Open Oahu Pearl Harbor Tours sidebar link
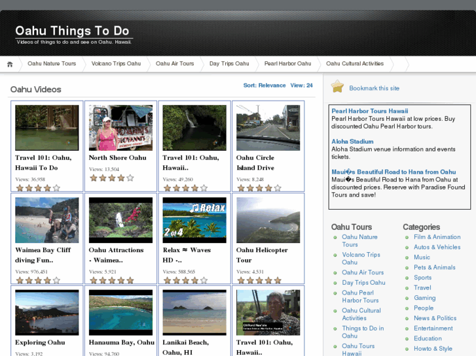The height and width of the screenshot is (356, 476). pos(360,297)
